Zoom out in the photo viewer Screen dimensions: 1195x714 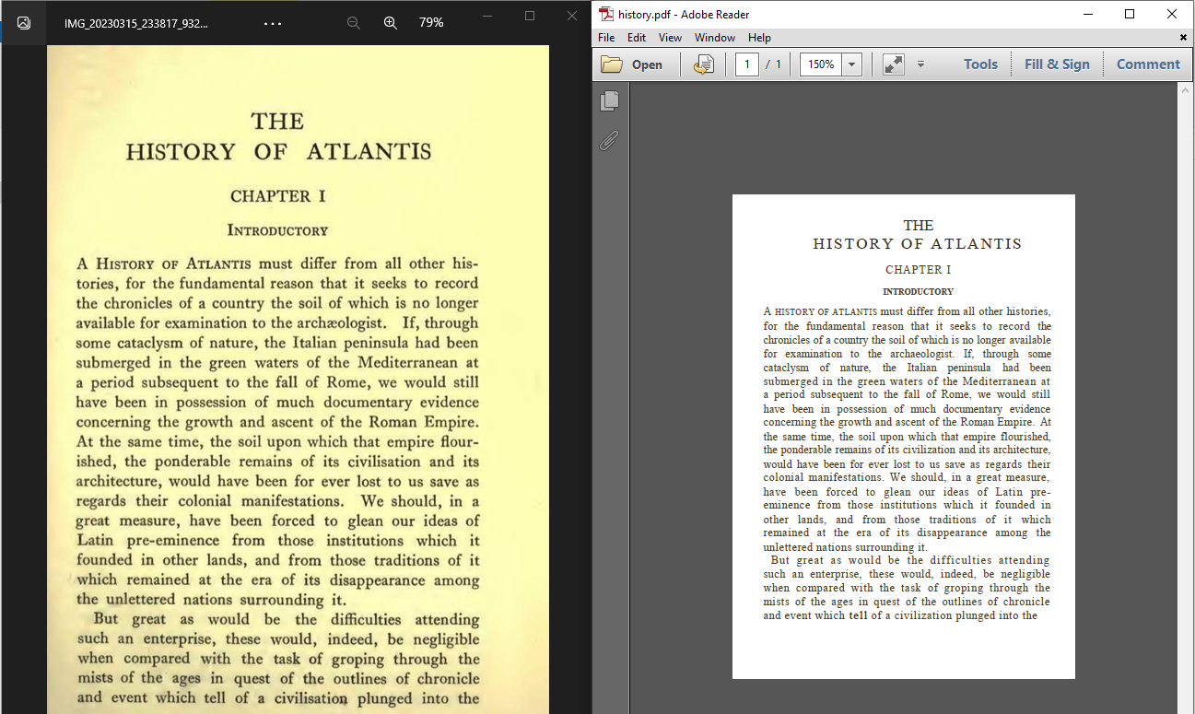[353, 23]
